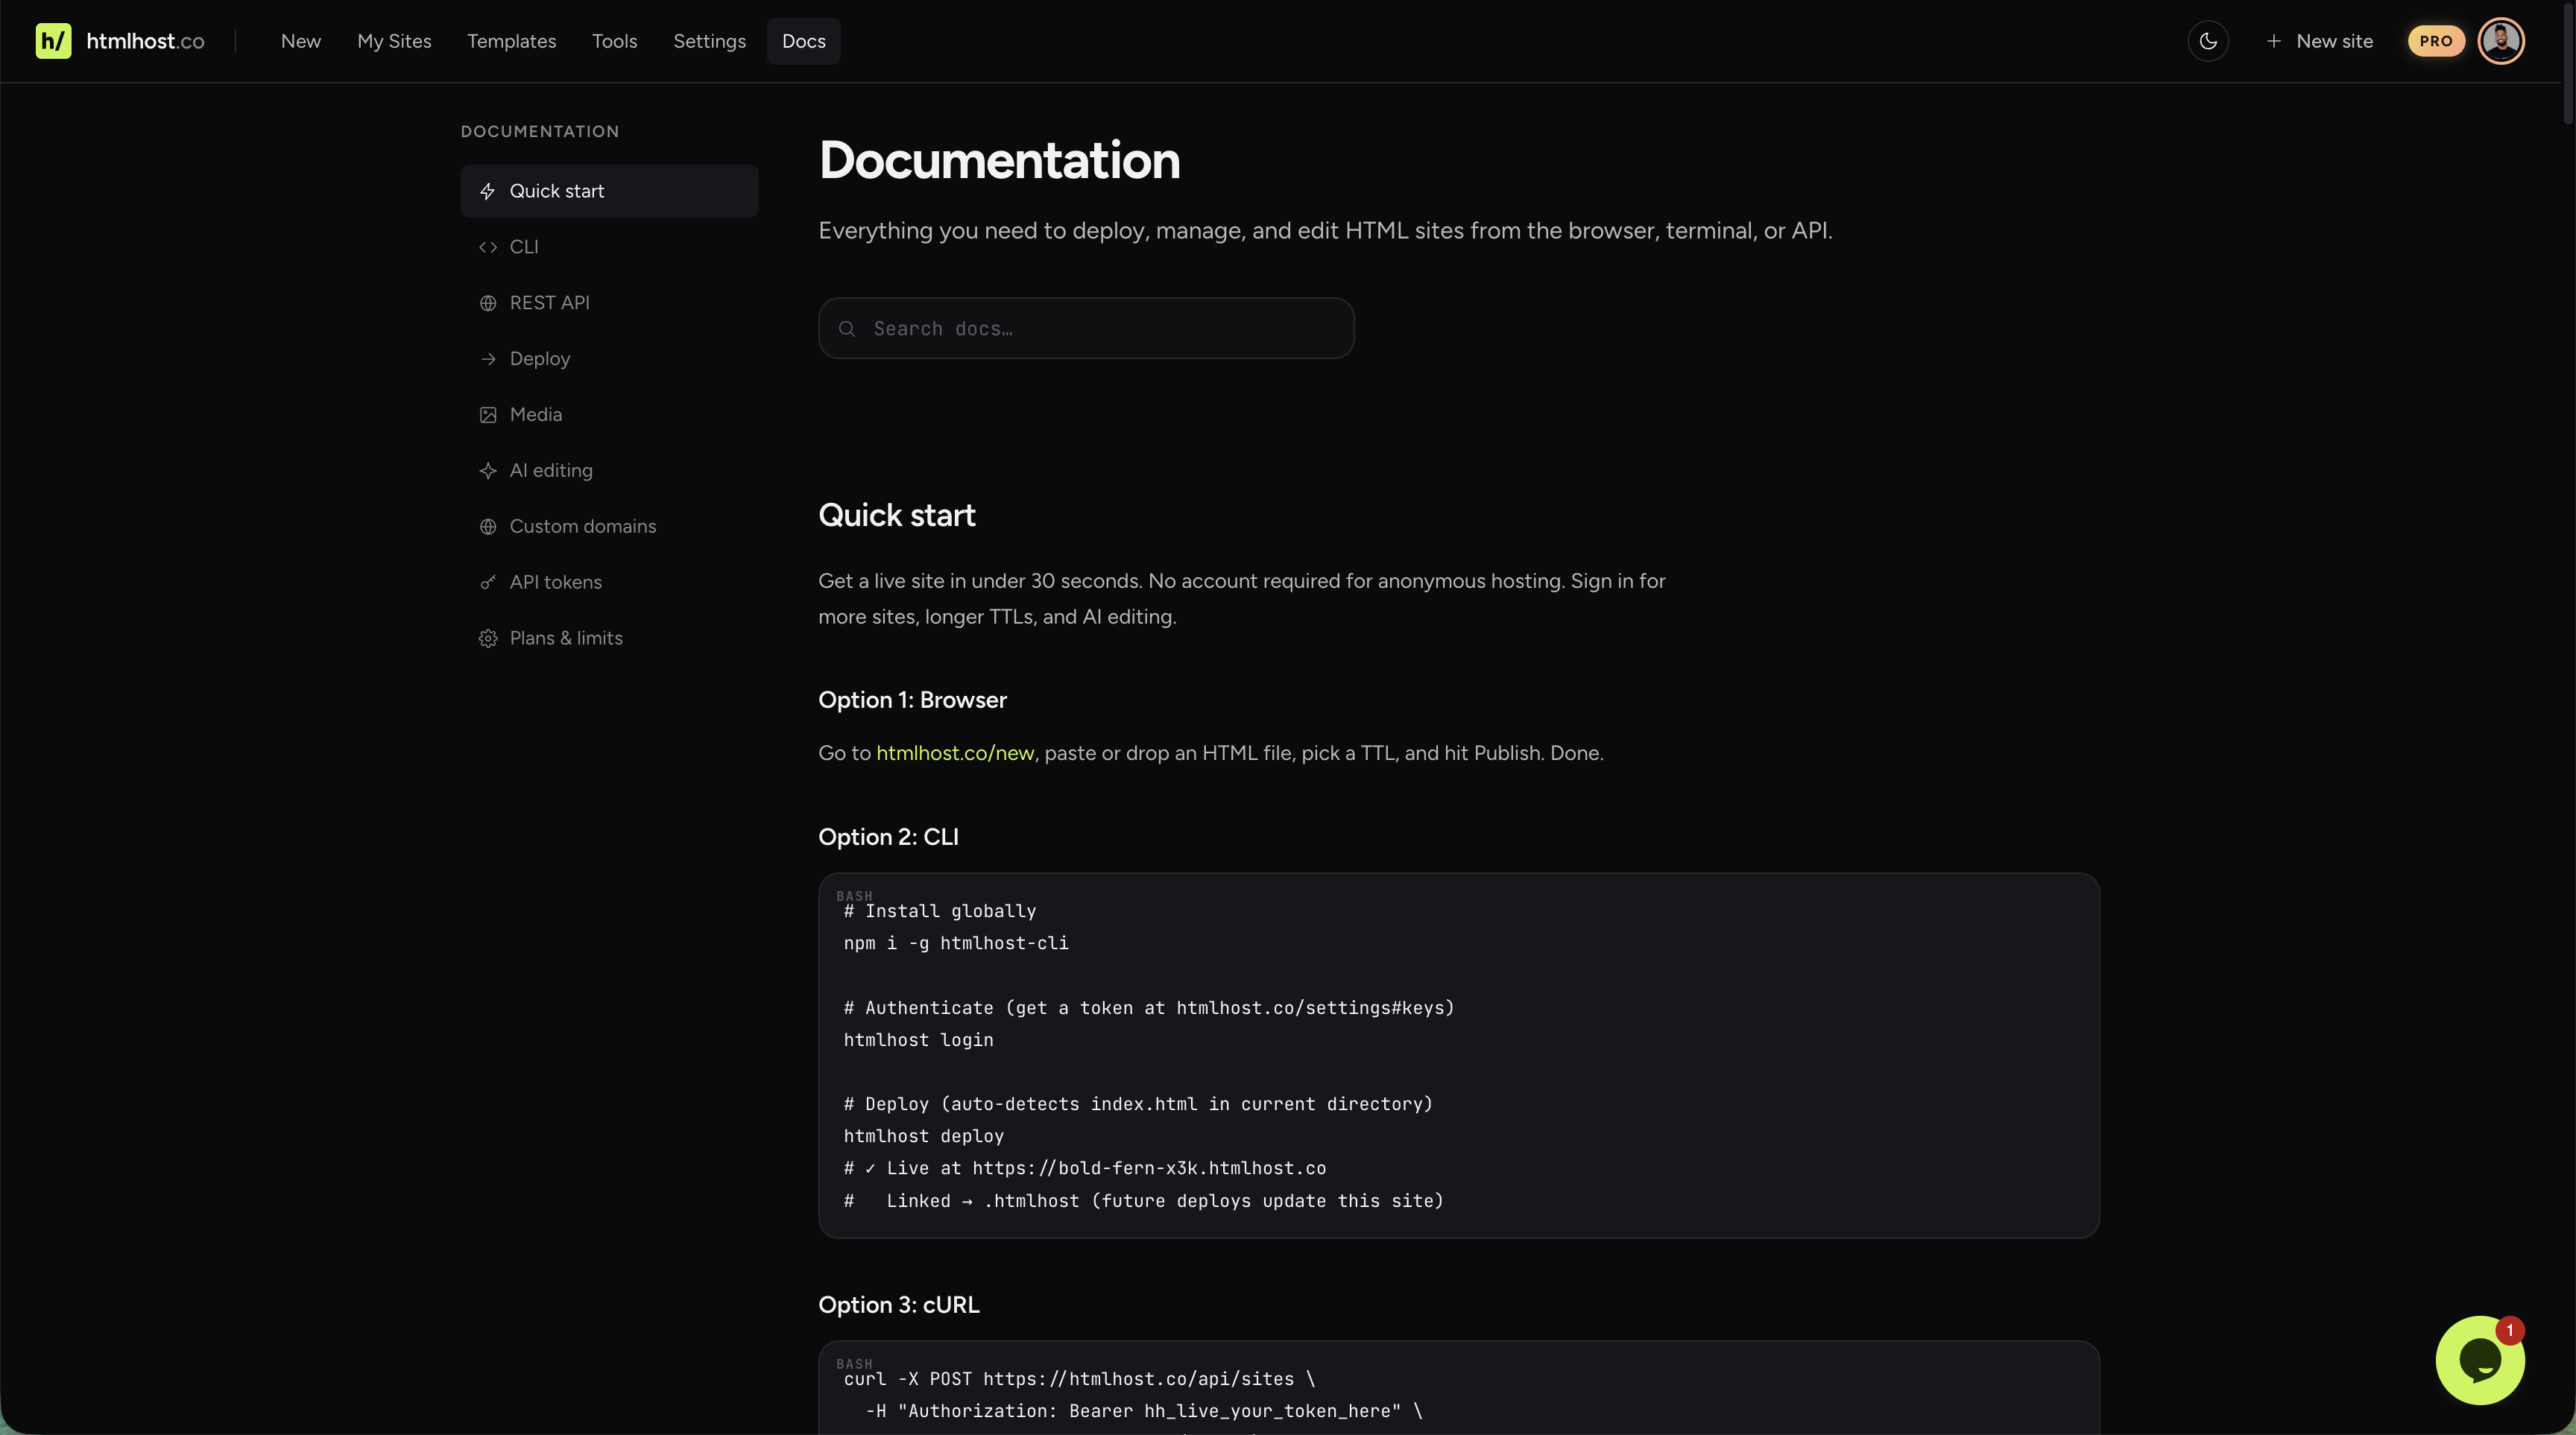
Task: Click the main "Documentation" page title
Action: click(999, 160)
